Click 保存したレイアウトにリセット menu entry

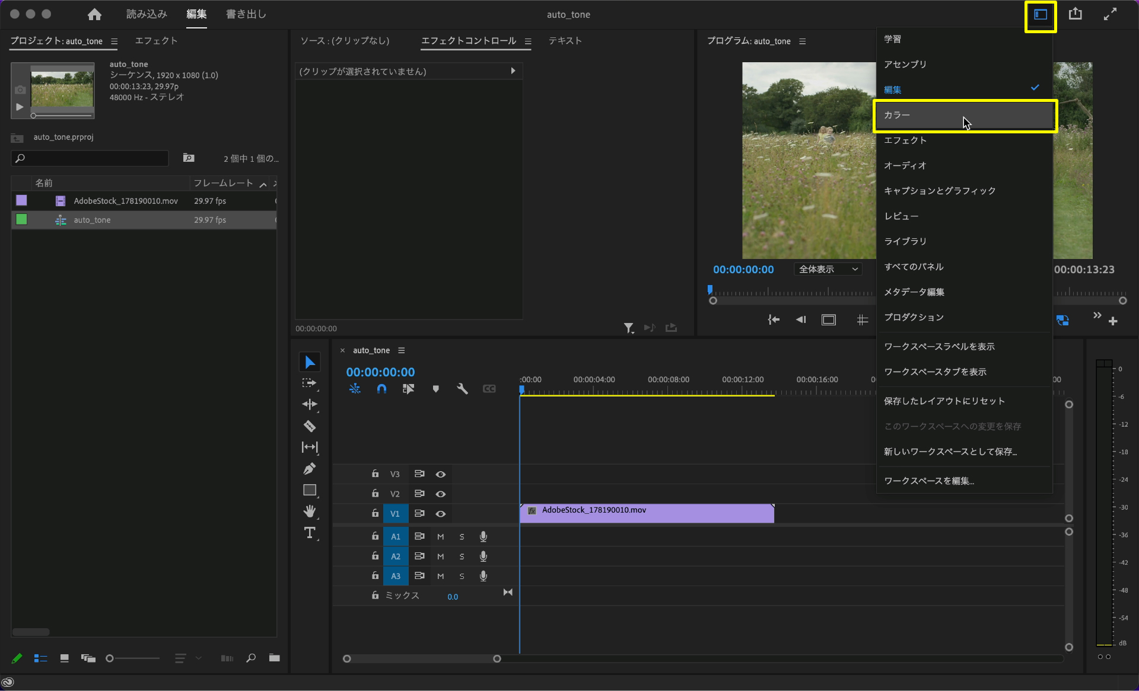tap(944, 401)
